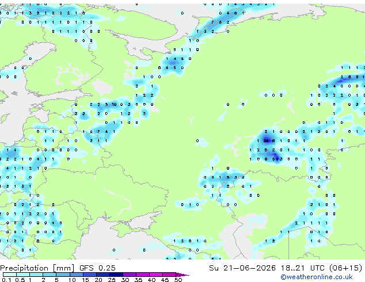Select the 0.5–1 mm legend color swatch
Viewport: 365px width, 282px height.
coord(23,275)
